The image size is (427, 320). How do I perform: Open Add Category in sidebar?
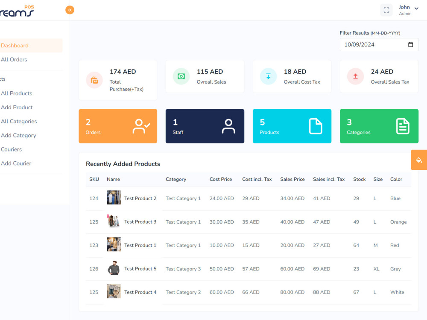[x=18, y=136]
